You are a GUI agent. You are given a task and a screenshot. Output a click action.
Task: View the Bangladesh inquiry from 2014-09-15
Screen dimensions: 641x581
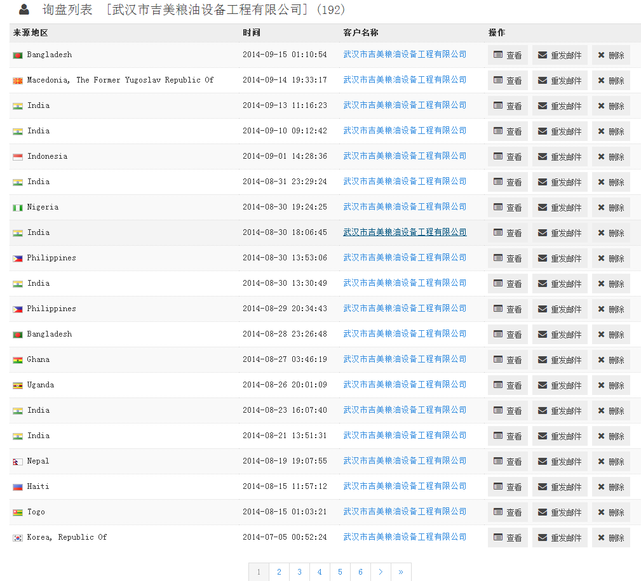click(x=508, y=55)
